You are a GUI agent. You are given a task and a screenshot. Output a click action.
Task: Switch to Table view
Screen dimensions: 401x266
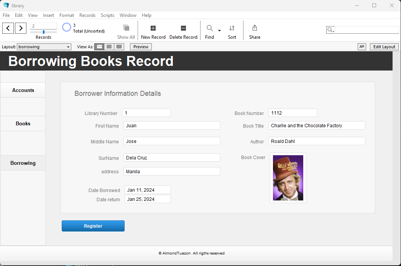(x=119, y=47)
